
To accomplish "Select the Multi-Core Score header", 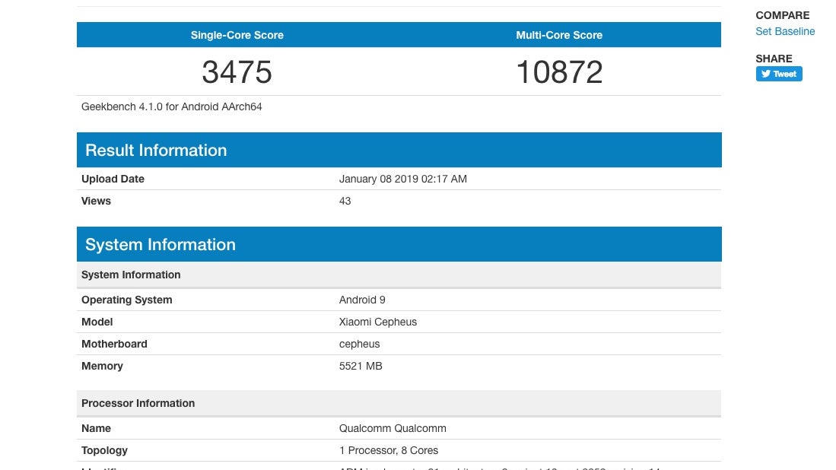I will tap(559, 35).
